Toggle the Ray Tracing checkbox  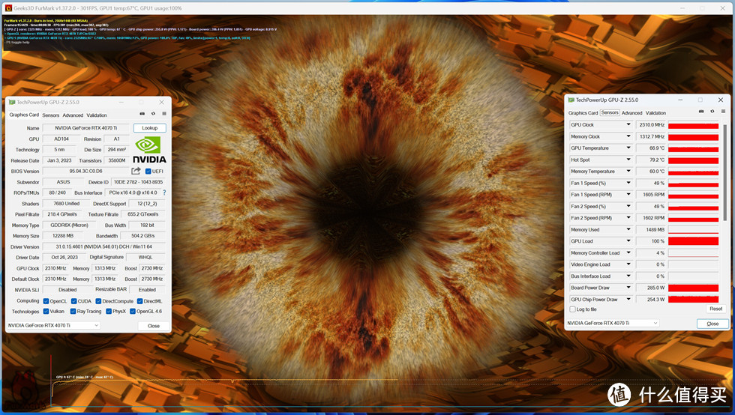pyautogui.click(x=73, y=311)
